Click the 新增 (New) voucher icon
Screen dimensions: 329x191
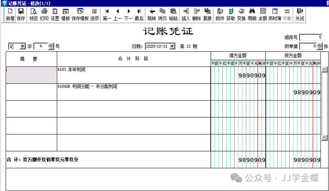click(x=10, y=14)
